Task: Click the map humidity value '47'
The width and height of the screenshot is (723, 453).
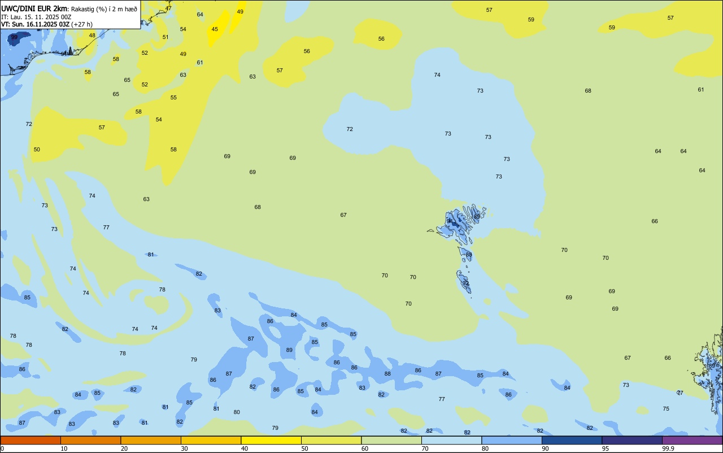Action: click(168, 8)
